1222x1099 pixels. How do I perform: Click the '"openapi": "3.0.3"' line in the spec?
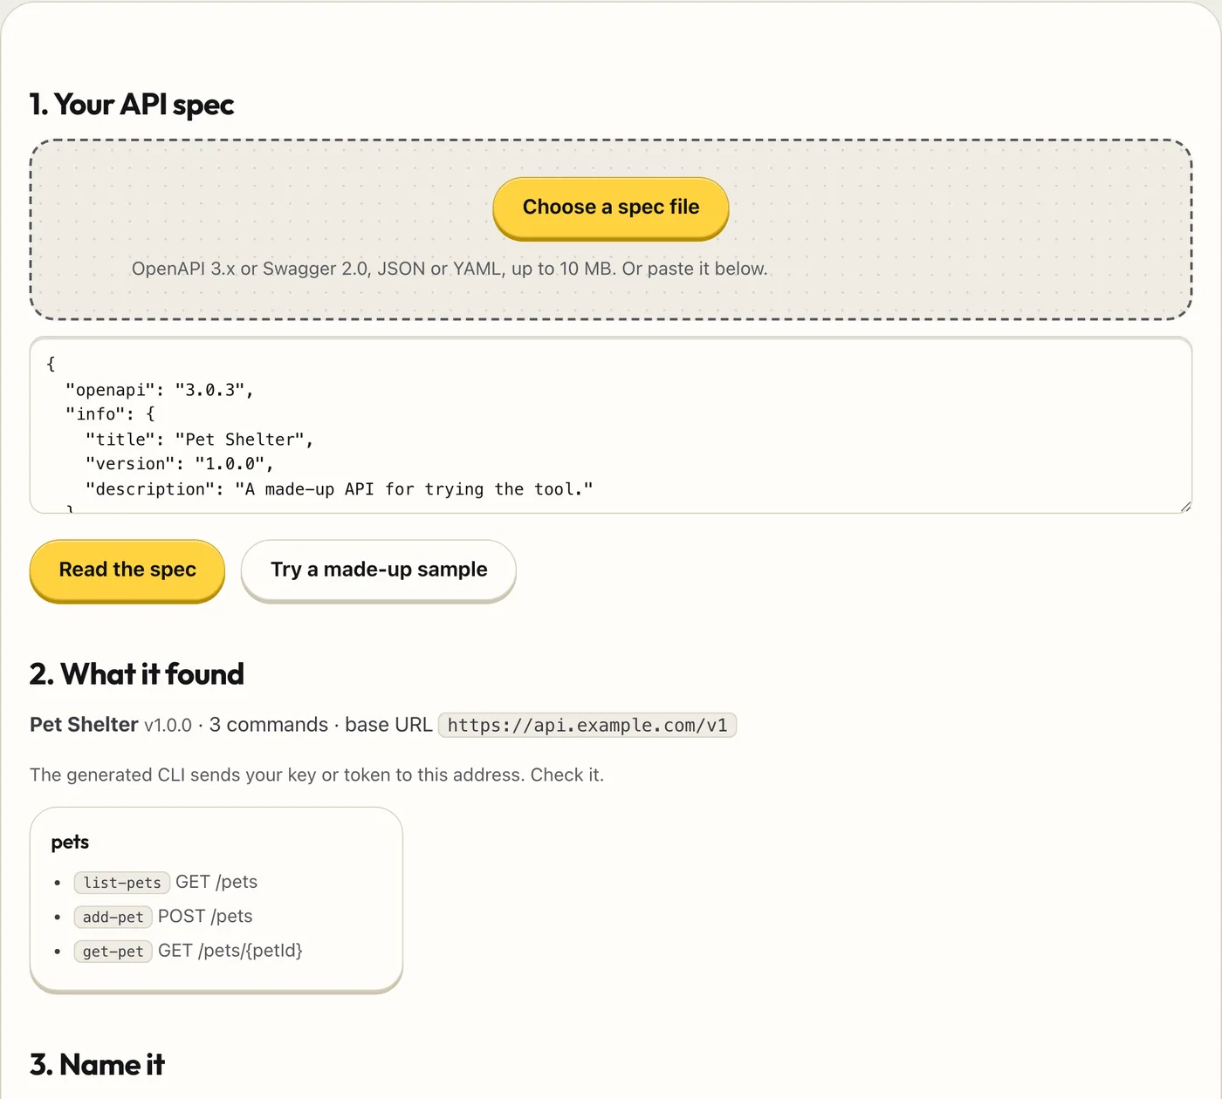click(x=160, y=390)
